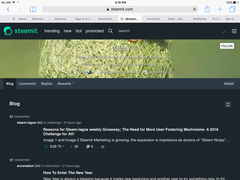Click No followers text
The width and height of the screenshot is (240, 180).
click(92, 64)
